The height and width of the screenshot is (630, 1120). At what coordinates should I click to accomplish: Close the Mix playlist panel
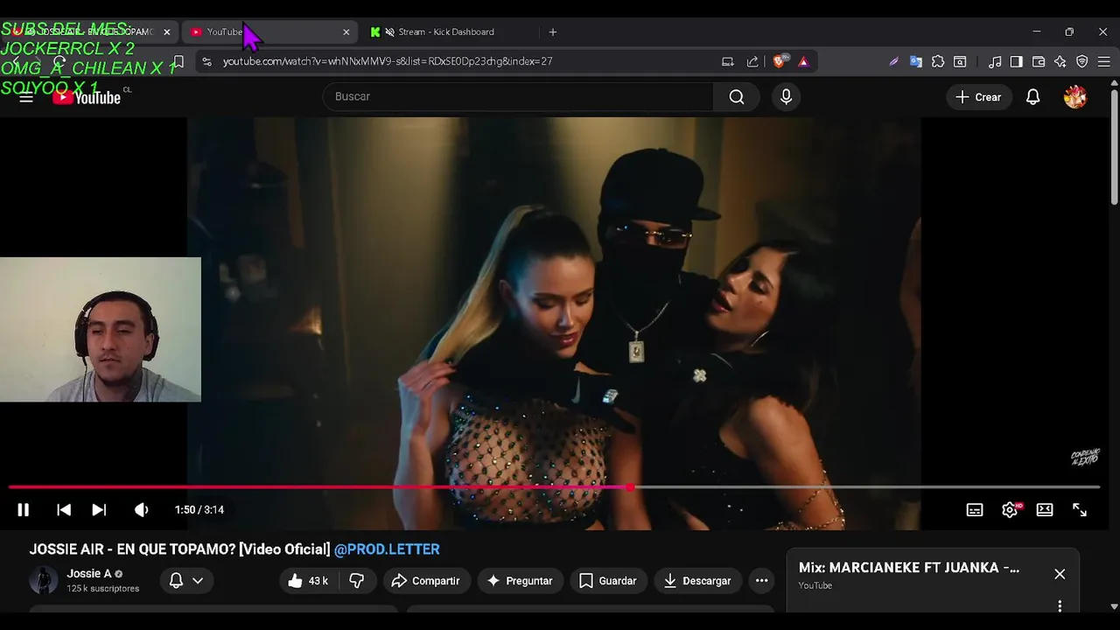[x=1060, y=574]
